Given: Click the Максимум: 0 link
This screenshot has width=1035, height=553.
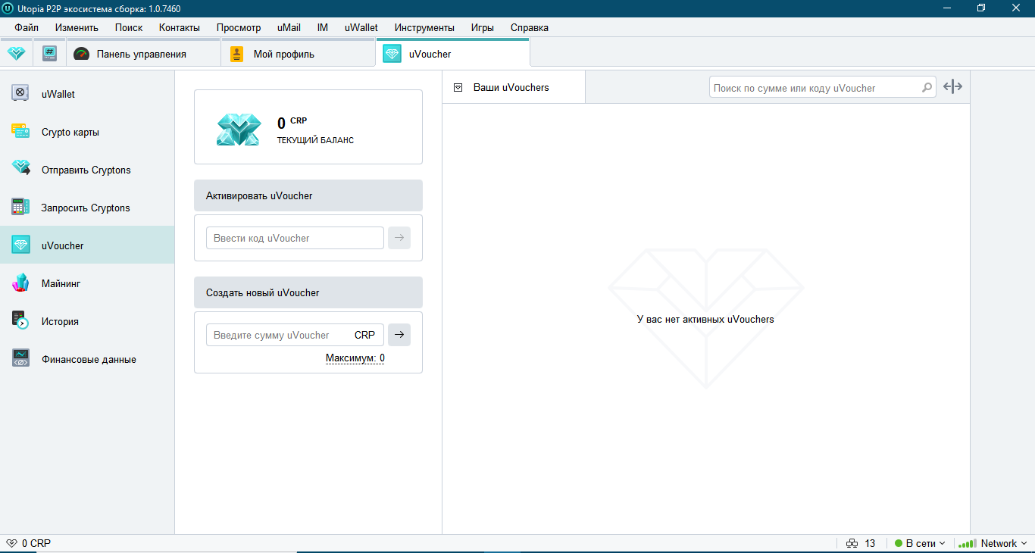Looking at the screenshot, I should click(355, 358).
